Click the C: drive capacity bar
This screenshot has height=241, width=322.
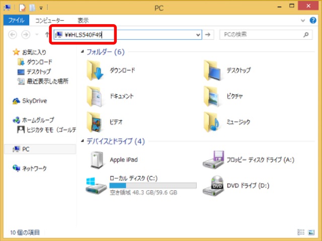[x=153, y=186]
